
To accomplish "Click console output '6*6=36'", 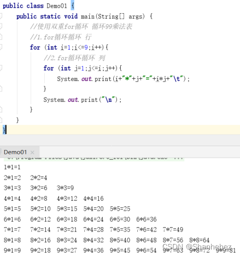I will 147,219.
